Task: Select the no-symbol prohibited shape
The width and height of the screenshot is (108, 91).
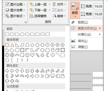Action: 12,55
